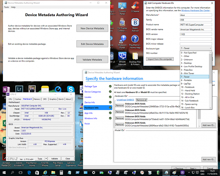Open the Paint palette taskbar icon

[x=175, y=172]
